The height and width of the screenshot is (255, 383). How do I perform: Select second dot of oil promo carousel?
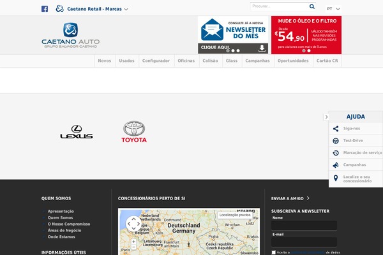click(x=309, y=51)
